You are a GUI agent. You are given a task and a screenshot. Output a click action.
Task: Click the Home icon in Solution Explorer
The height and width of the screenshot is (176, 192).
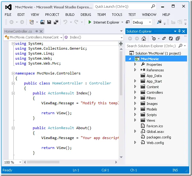(x=143, y=38)
